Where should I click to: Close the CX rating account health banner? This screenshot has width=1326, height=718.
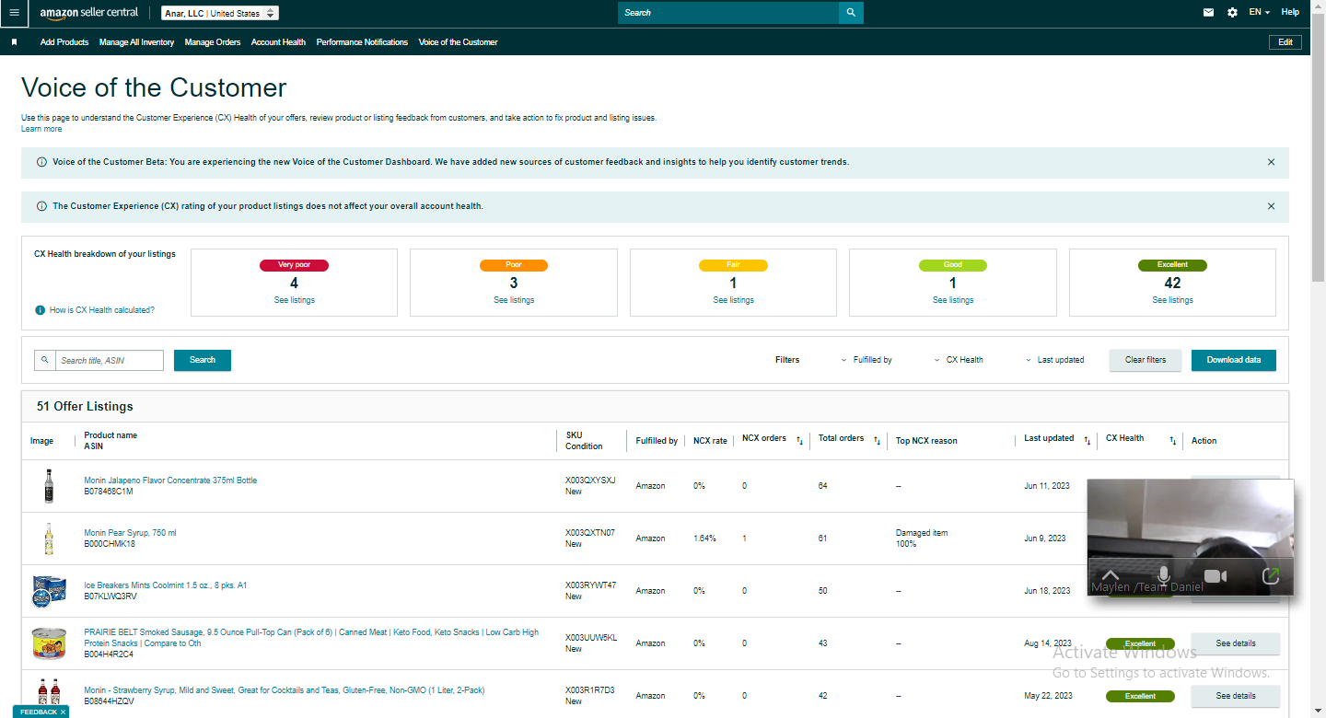pyautogui.click(x=1271, y=206)
